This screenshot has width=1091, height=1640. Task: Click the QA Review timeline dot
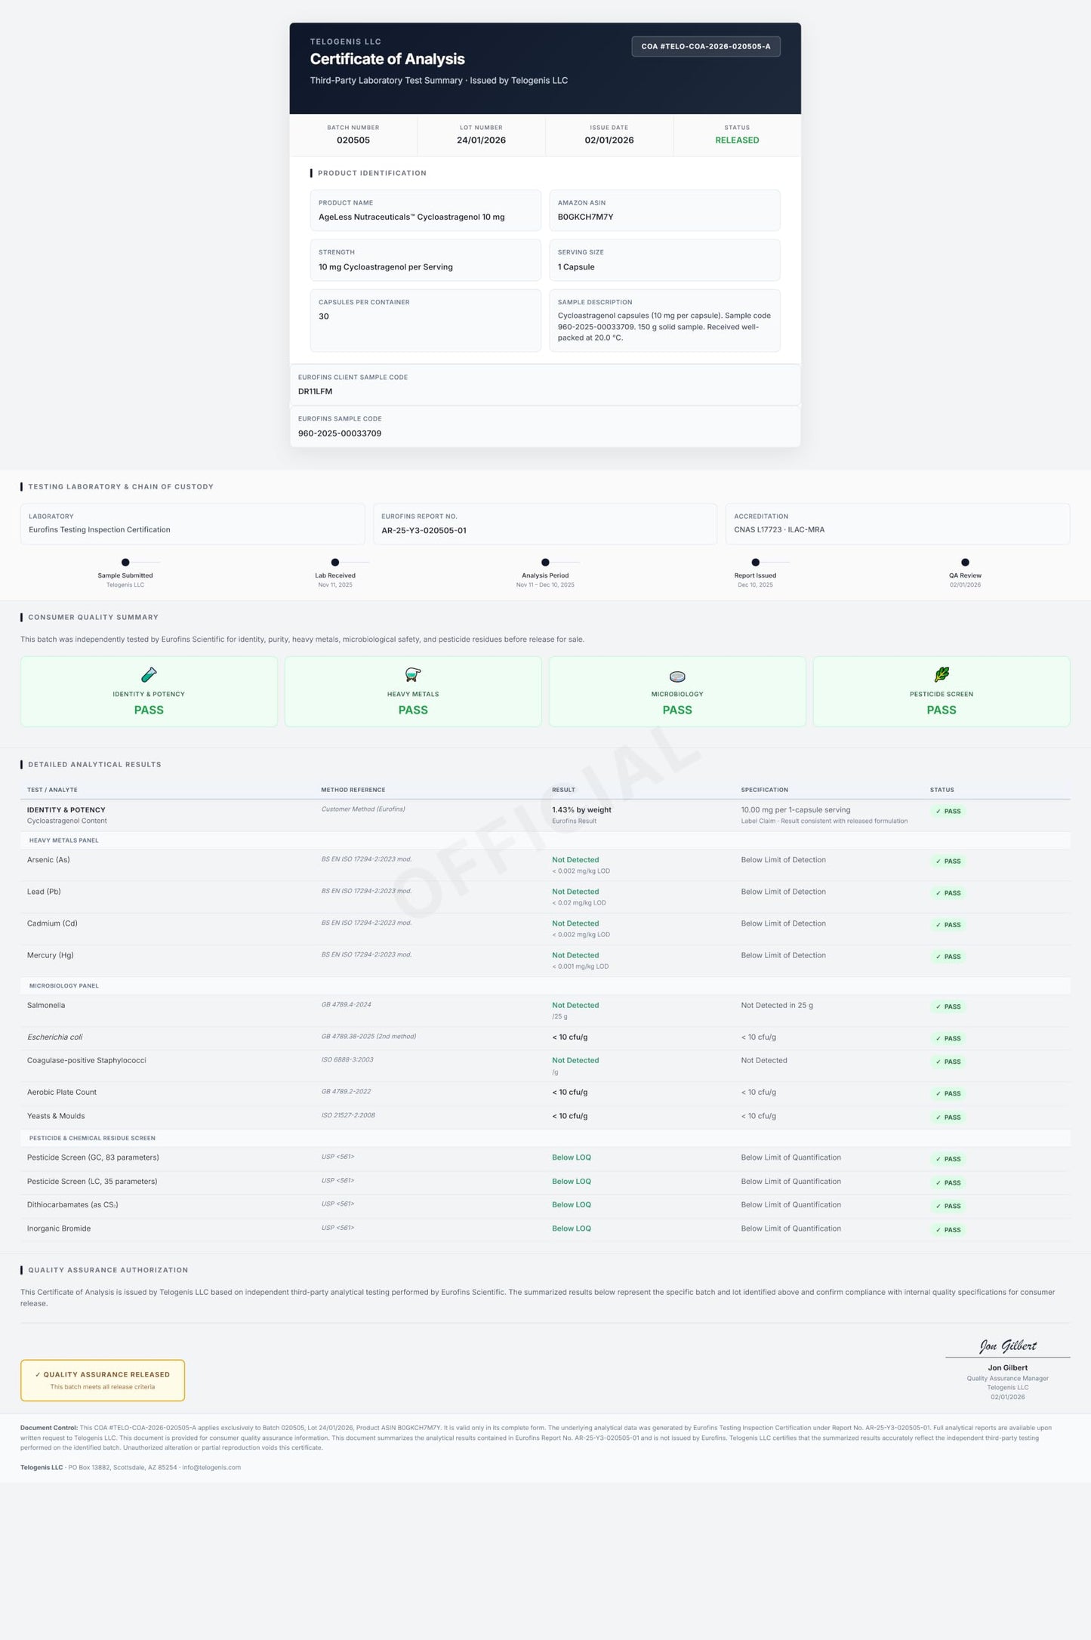click(965, 563)
